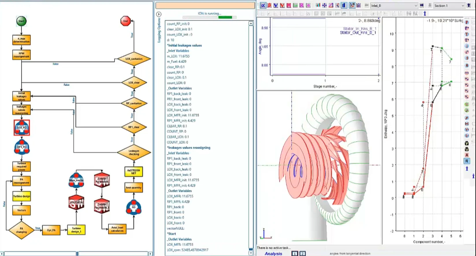Image resolution: width=476 pixels, height=256 pixels.
Task: Click the red A icon in right sidebar
Action: pyautogui.click(x=466, y=155)
